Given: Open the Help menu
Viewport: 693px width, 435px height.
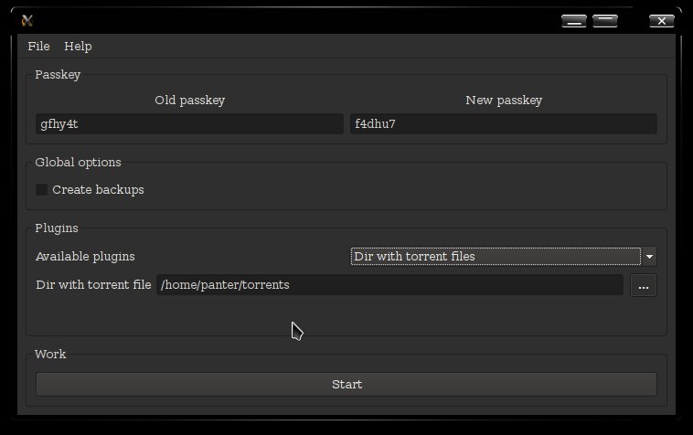Looking at the screenshot, I should (x=78, y=46).
